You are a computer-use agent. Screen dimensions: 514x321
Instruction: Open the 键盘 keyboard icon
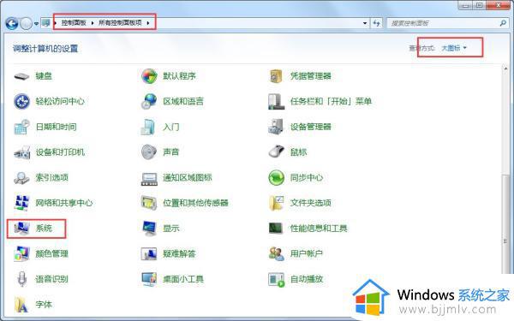(x=21, y=76)
